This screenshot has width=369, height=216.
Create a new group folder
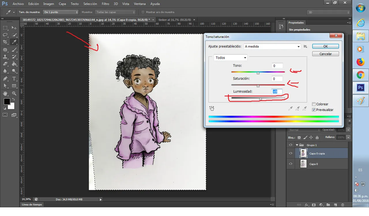328,205
